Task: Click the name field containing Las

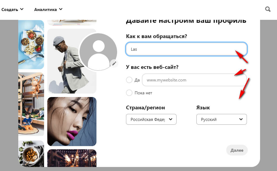Action: coord(186,49)
